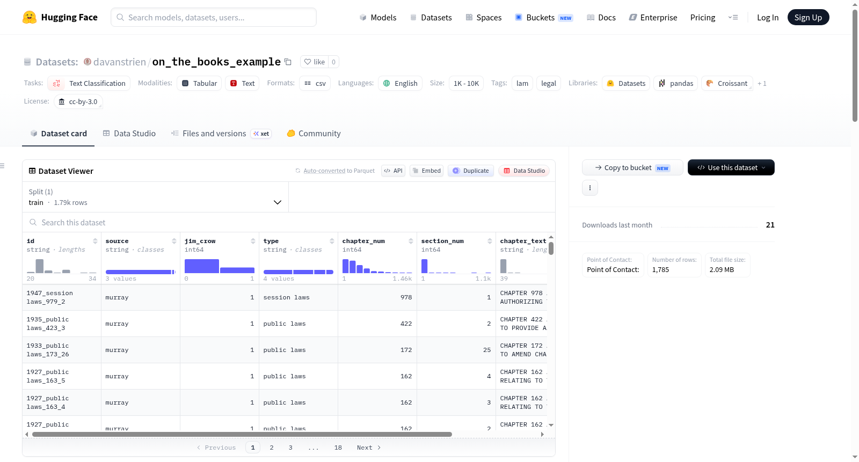Focus the Search this dataset field
The height and width of the screenshot is (462, 859).
(x=289, y=223)
